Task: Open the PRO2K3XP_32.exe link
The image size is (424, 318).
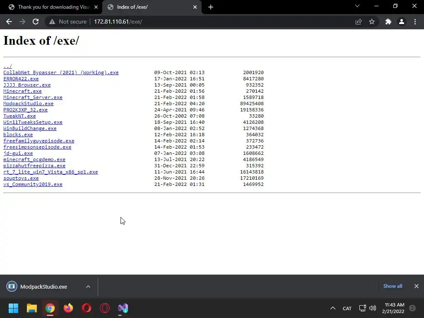Action: coord(25,110)
